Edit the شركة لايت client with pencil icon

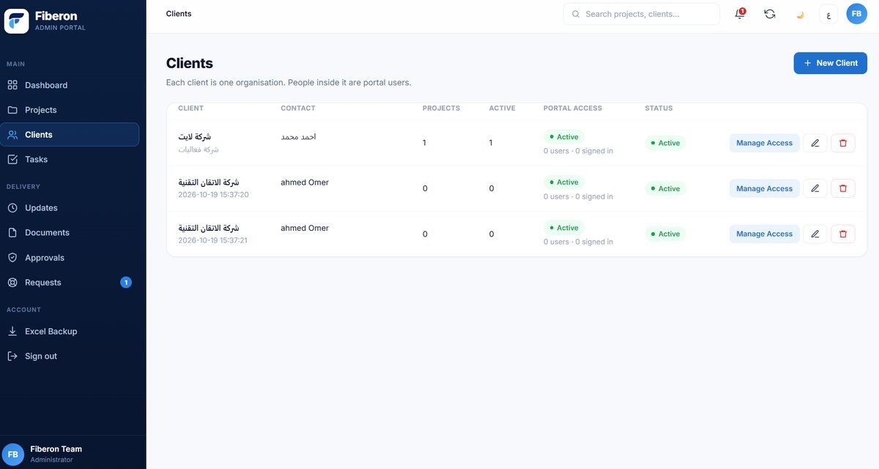(x=815, y=143)
